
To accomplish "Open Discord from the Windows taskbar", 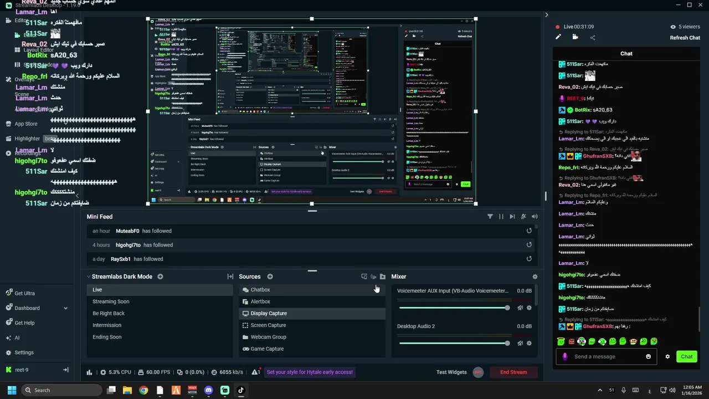I will pyautogui.click(x=208, y=390).
